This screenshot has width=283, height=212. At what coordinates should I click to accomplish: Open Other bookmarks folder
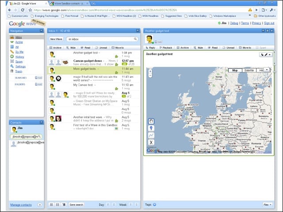coord(265,16)
